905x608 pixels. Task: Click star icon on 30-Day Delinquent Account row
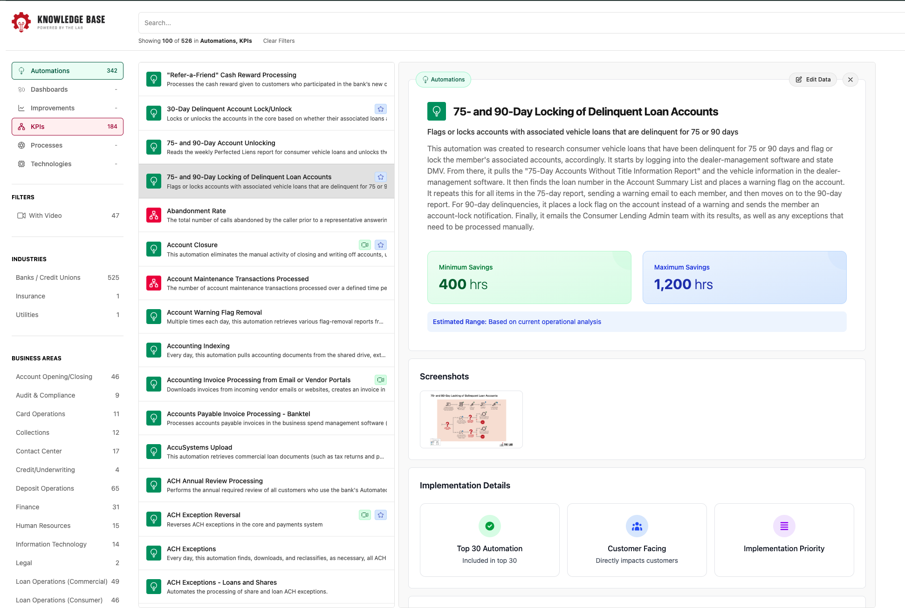[x=381, y=109]
